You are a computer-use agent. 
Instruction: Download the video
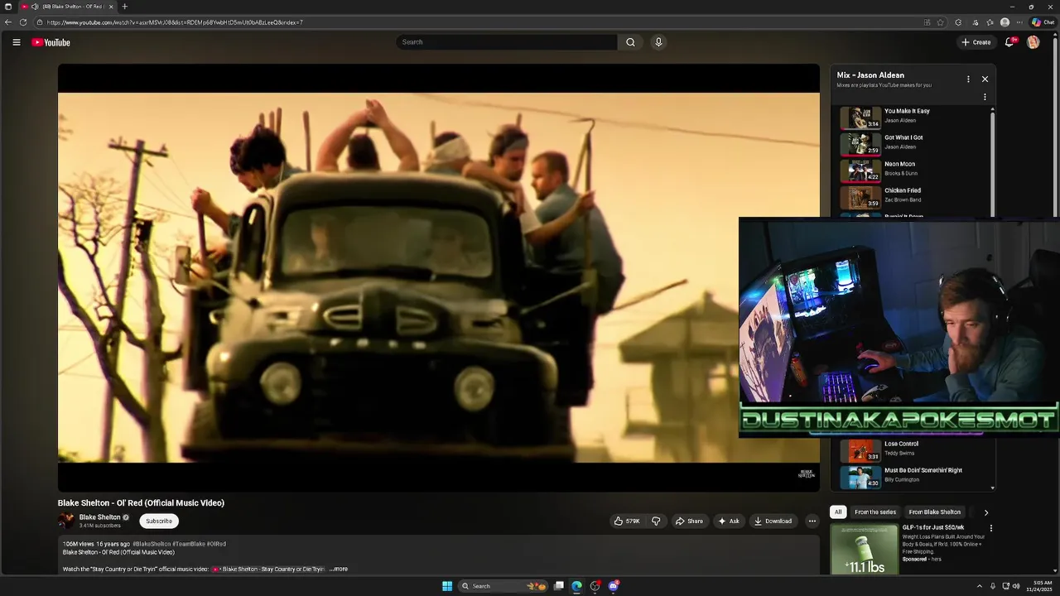[773, 521]
